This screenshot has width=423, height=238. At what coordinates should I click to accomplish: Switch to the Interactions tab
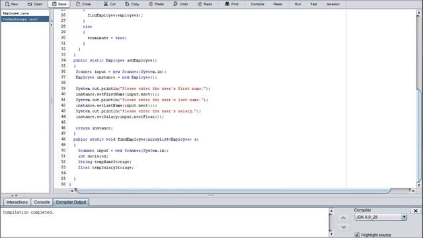pos(17,202)
